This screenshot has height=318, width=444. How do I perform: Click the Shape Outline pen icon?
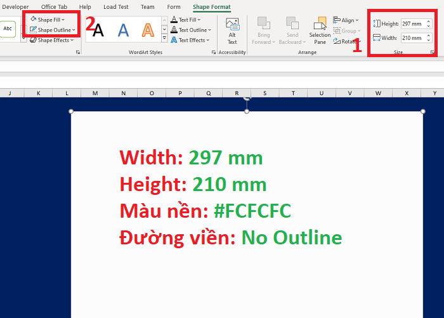pyautogui.click(x=34, y=29)
